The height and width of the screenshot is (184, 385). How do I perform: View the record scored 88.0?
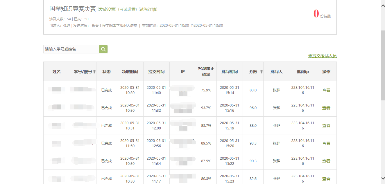pyautogui.click(x=326, y=126)
